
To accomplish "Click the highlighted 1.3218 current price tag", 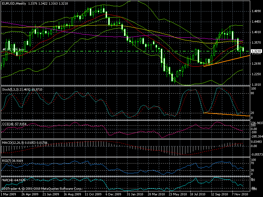I will tap(256, 51).
